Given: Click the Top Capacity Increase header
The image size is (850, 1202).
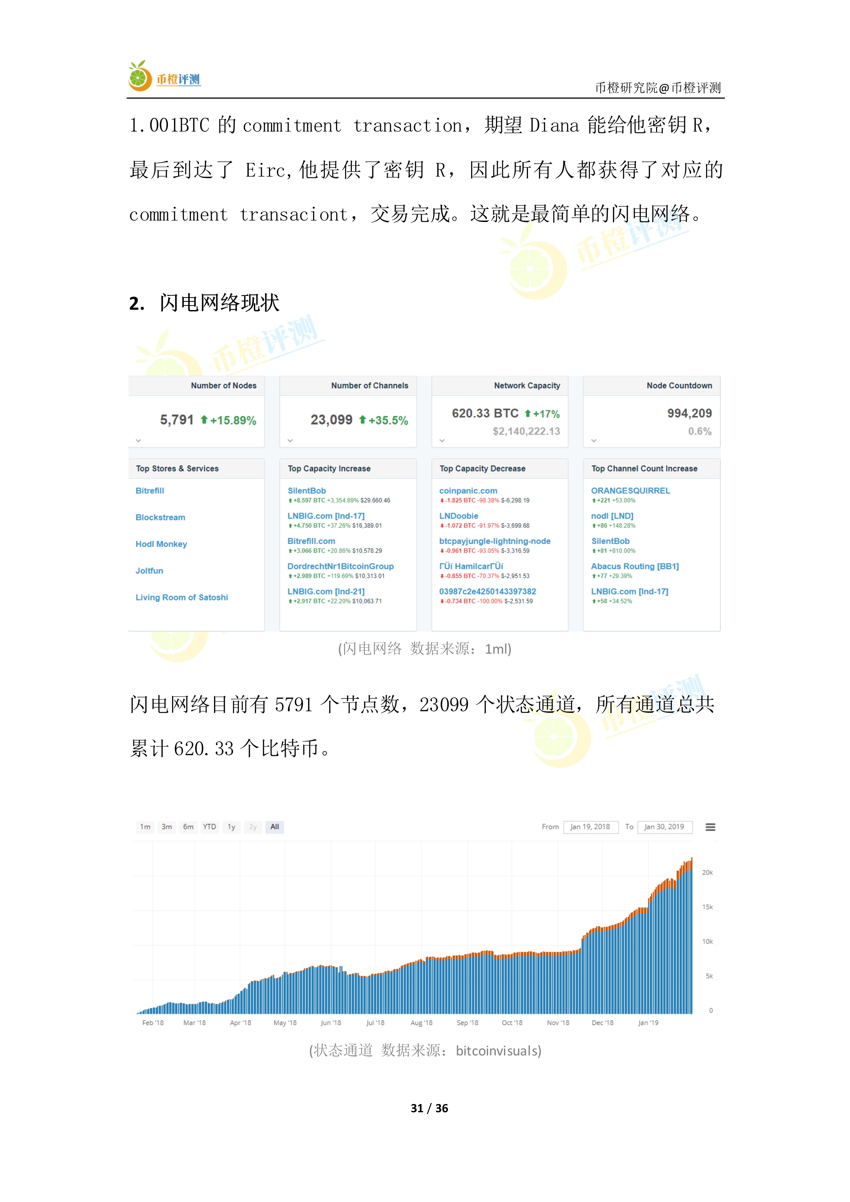Looking at the screenshot, I should tap(329, 469).
